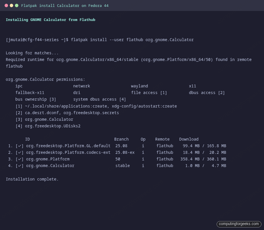Click 'org.gnome.Calculator permissions:' line
Image resolution: width=264 pixels, height=230 pixels.
[45, 79]
